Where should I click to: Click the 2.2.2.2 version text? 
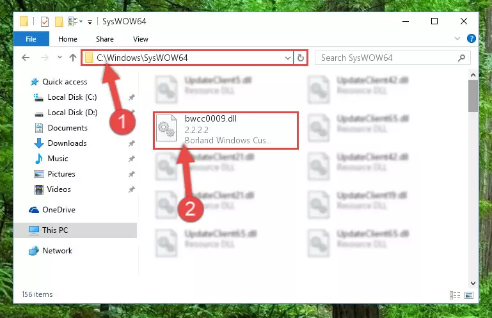click(x=196, y=130)
